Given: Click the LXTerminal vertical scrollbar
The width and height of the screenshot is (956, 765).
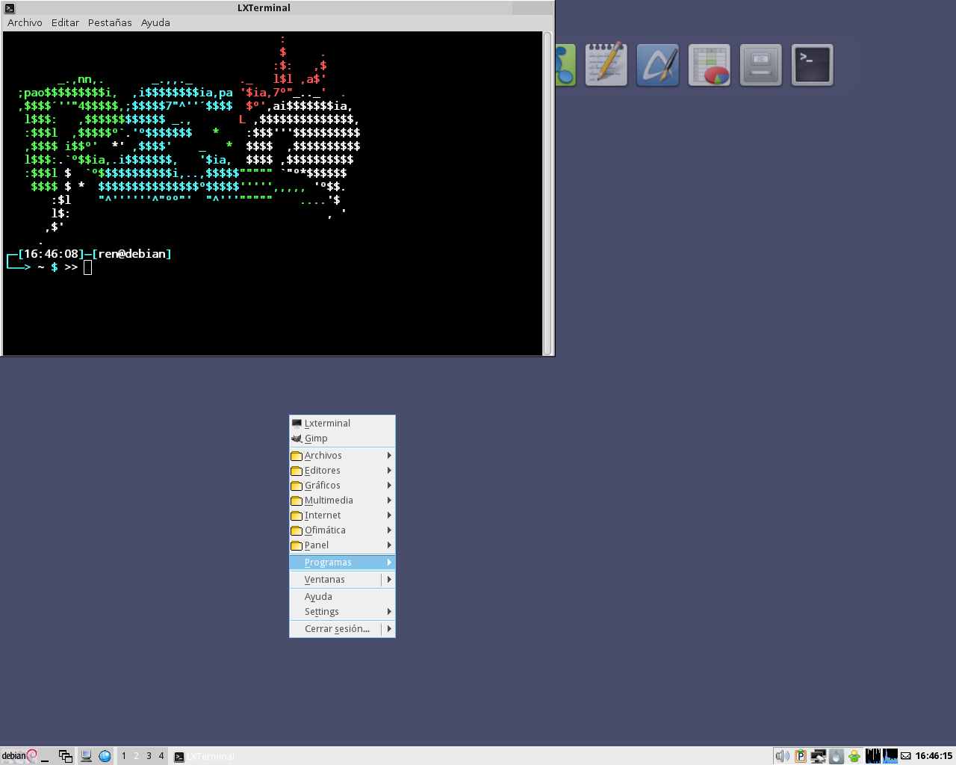Looking at the screenshot, I should tap(547, 193).
